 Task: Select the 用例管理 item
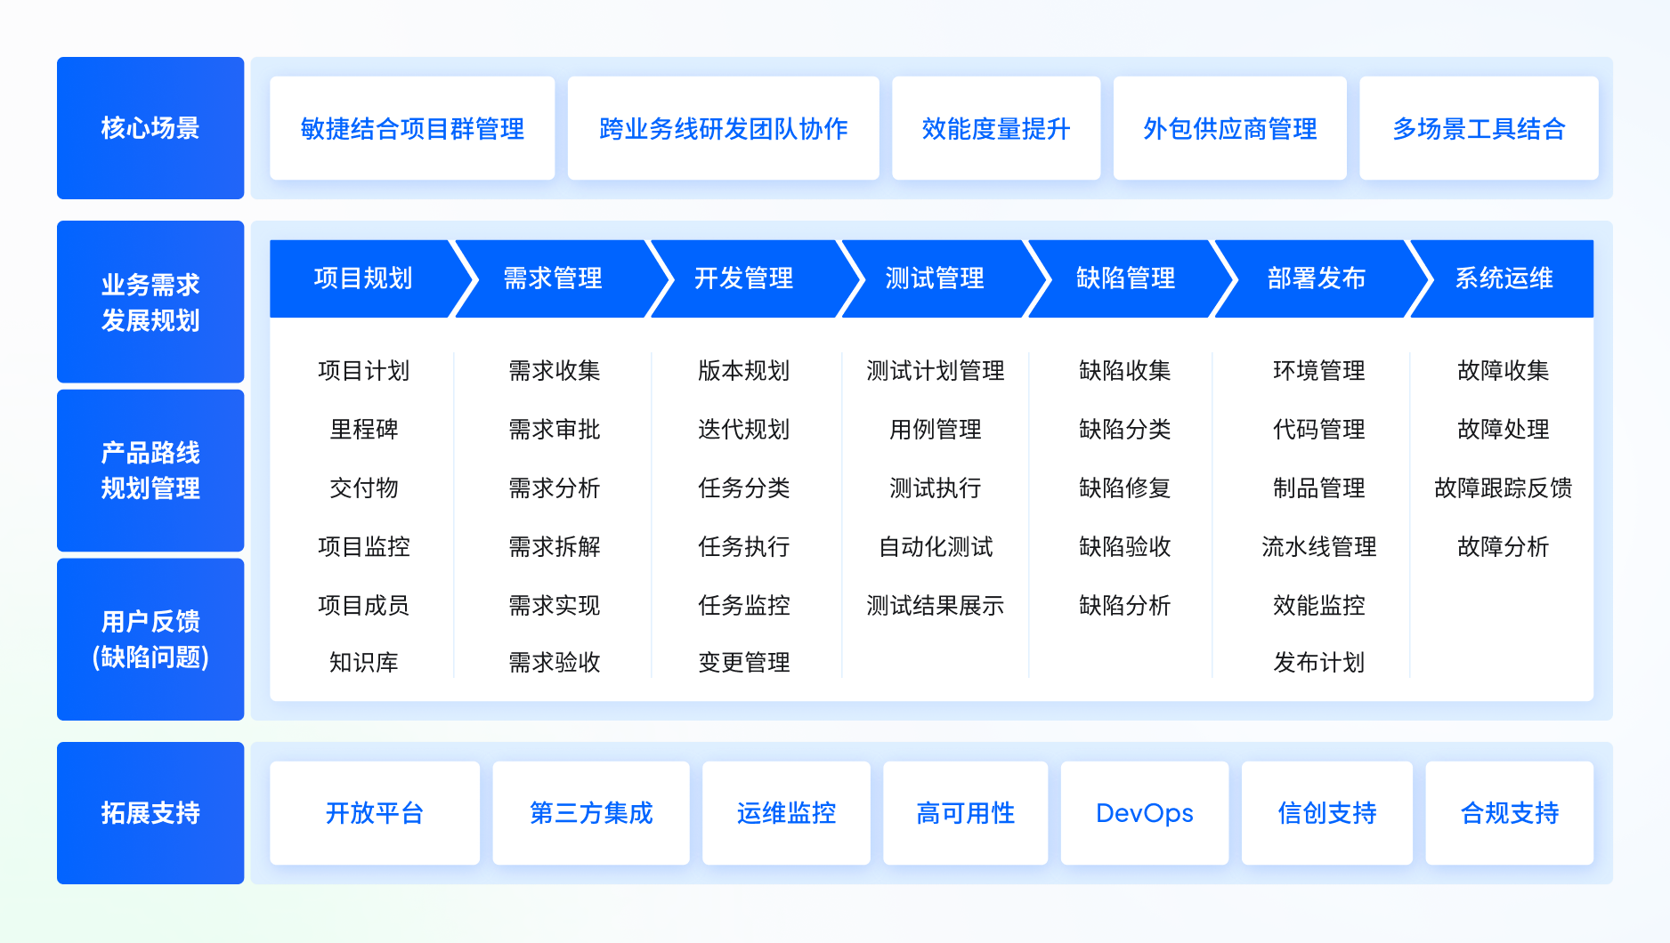pos(935,429)
